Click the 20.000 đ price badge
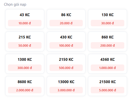Image resolution: width=130 pixels, height=98 pixels. point(66,23)
